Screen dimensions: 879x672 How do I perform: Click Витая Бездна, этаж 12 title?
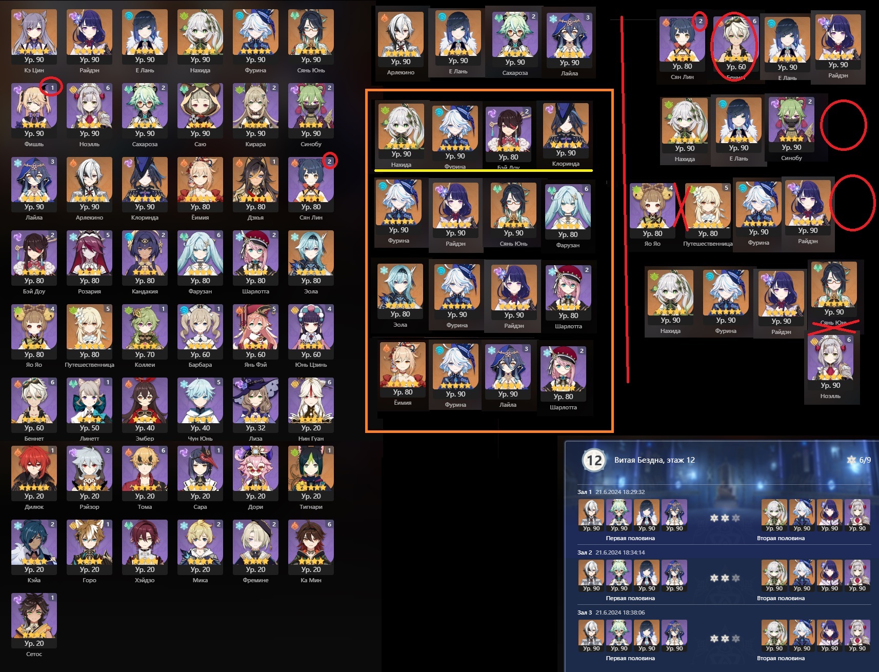click(654, 460)
